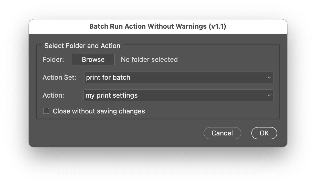316x185 pixels.
Task: Toggle the checkbox next to Close without saving changes
Action: pyautogui.click(x=46, y=111)
